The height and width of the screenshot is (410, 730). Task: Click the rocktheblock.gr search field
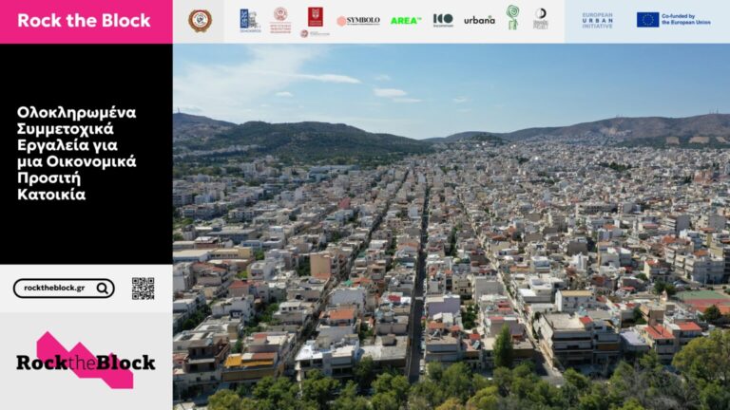55,289
